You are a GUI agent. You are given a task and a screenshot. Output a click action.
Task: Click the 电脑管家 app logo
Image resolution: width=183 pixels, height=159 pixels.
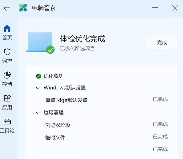[x=23, y=8]
